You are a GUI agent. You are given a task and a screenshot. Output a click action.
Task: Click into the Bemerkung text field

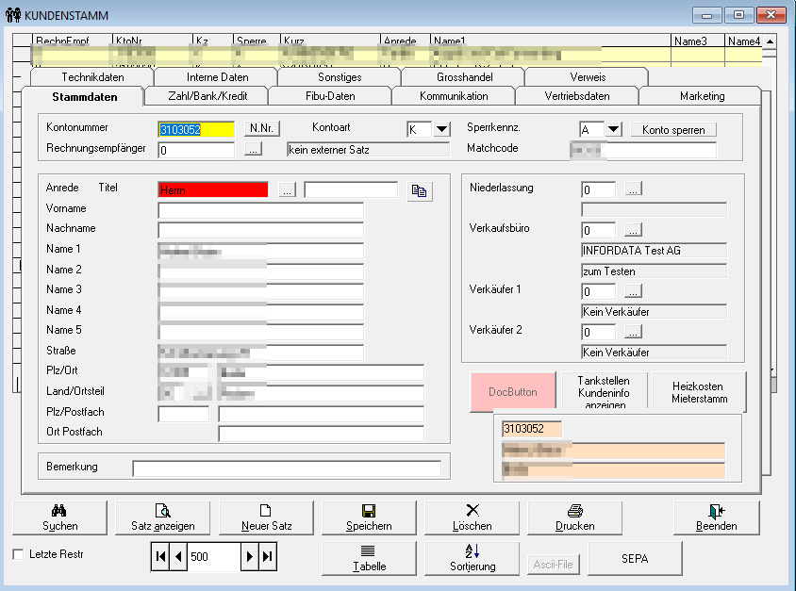click(286, 468)
